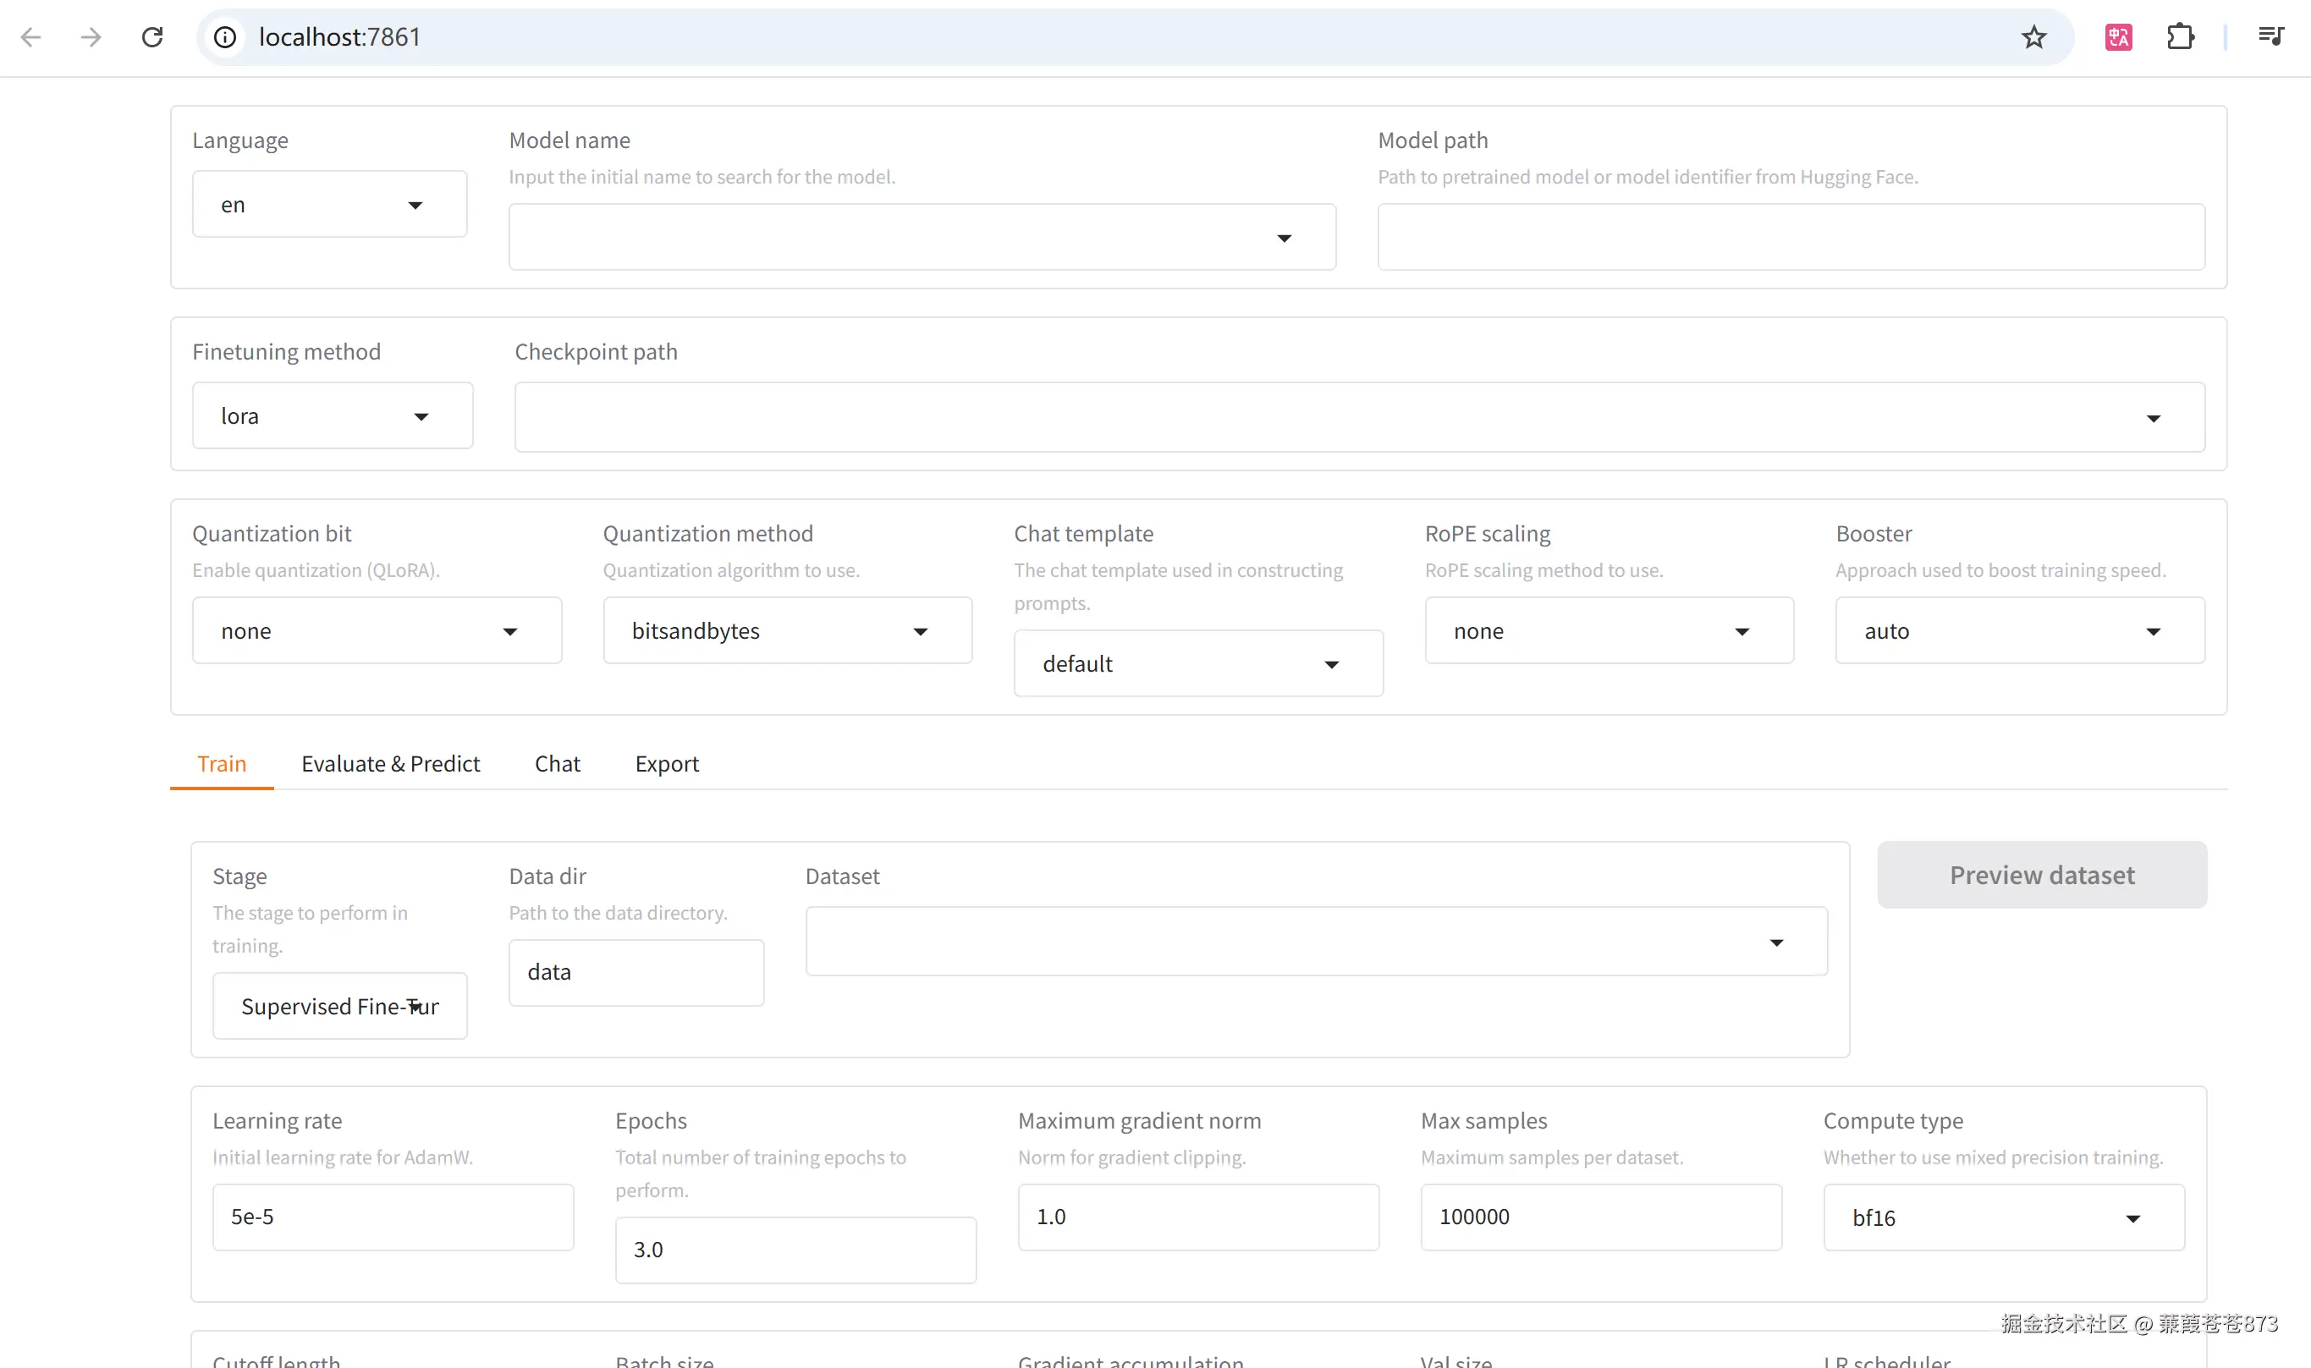Screen dimensions: 2311x1368
Task: Switch to the Export tab
Action: [667, 764]
